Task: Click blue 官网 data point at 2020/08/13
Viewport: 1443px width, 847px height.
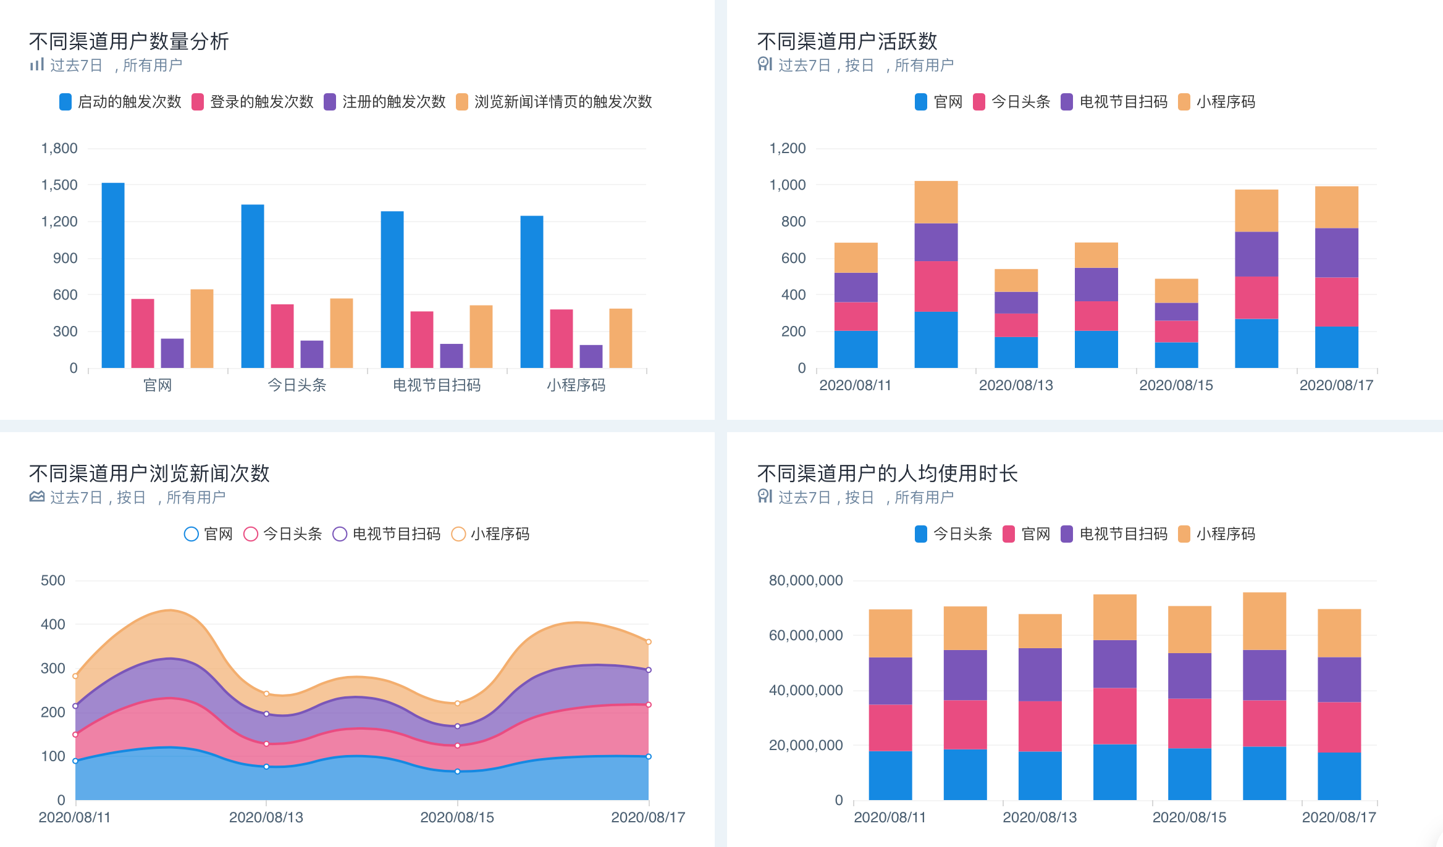Action: 266,767
